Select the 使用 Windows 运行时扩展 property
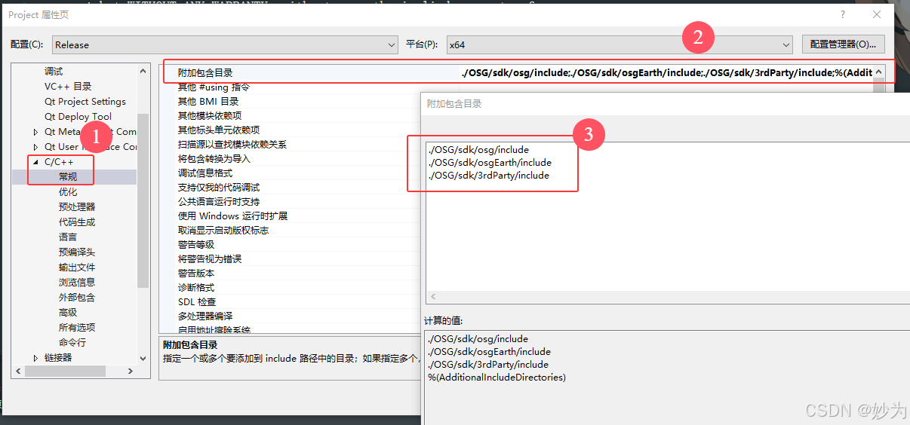 click(232, 216)
